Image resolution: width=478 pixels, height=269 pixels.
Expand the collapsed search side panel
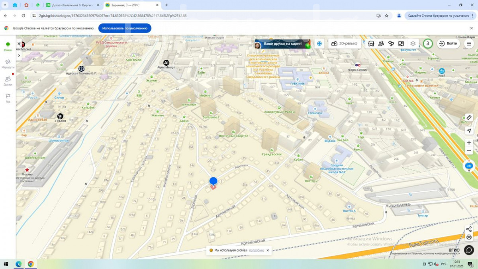[x=19, y=55]
